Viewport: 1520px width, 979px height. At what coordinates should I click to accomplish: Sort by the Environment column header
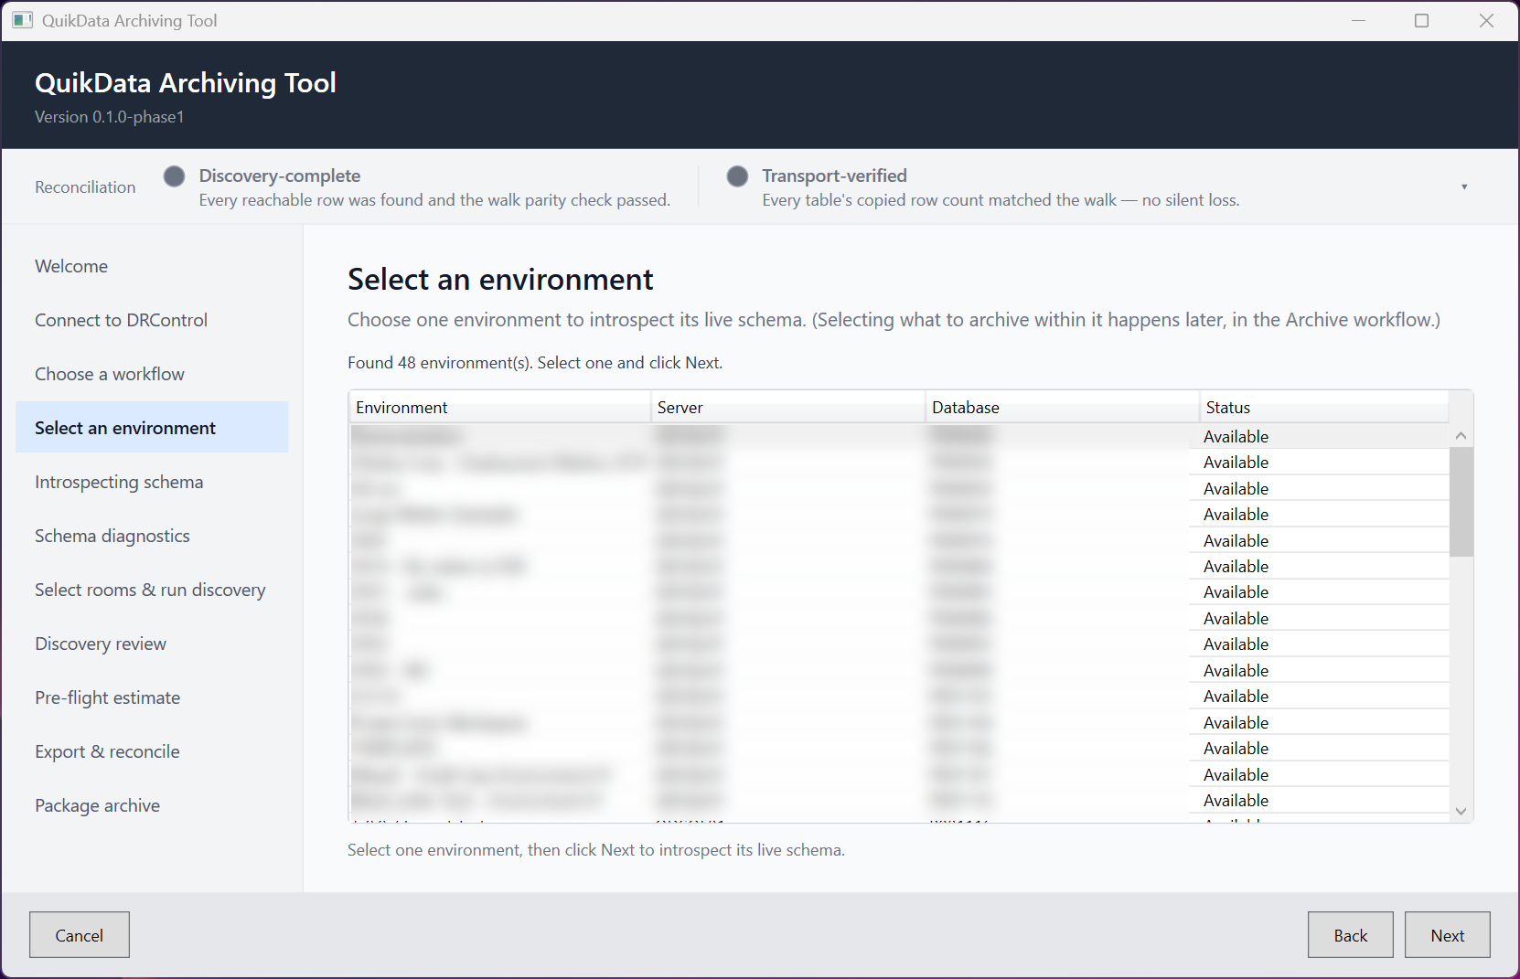tap(499, 408)
